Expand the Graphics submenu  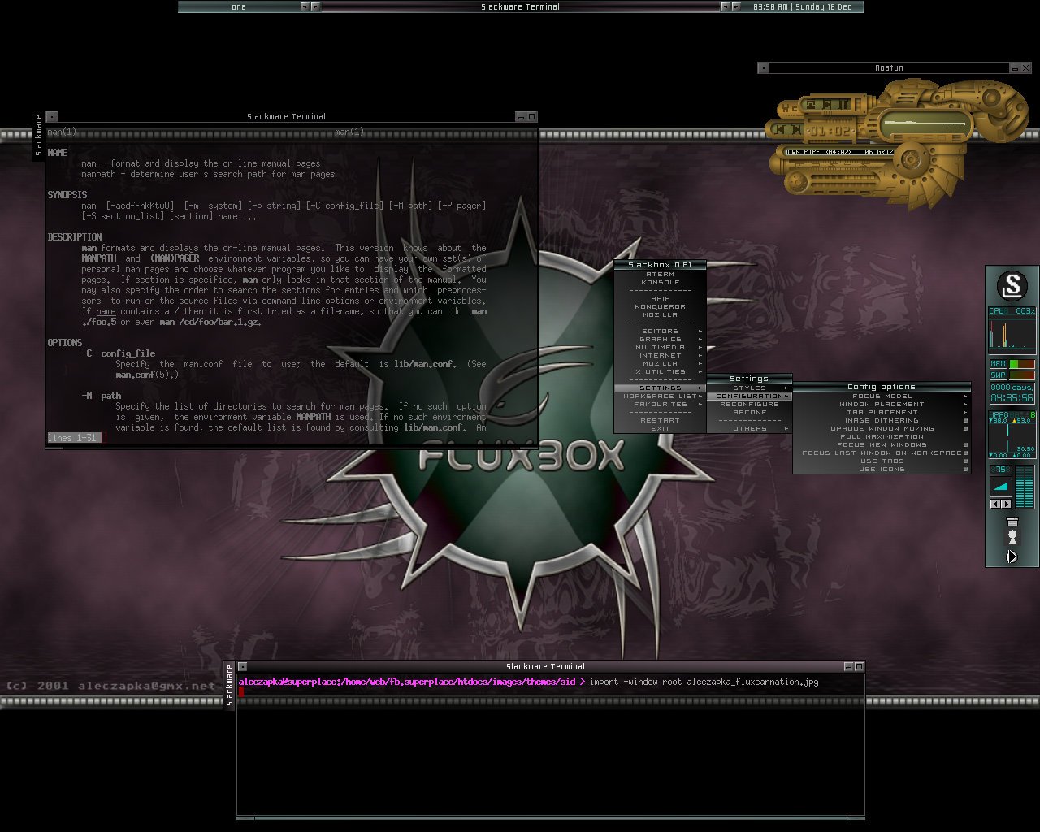660,339
